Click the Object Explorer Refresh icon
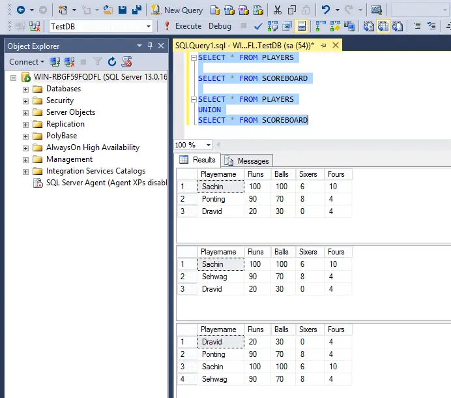 [x=112, y=61]
